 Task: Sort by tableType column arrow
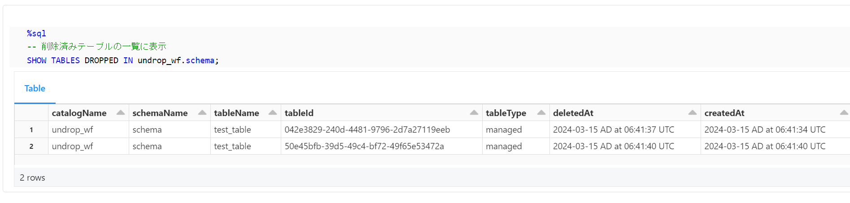[x=541, y=113]
